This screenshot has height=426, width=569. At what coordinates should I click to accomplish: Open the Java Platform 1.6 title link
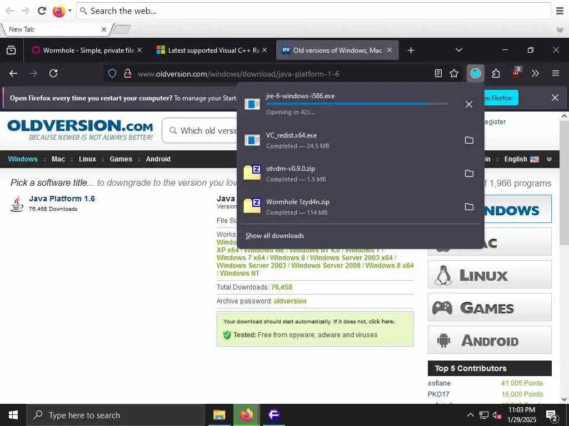point(62,199)
